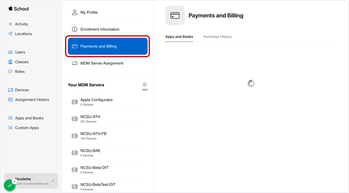
Task: Open Assignment History via its list icon
Action: [x=10, y=100]
